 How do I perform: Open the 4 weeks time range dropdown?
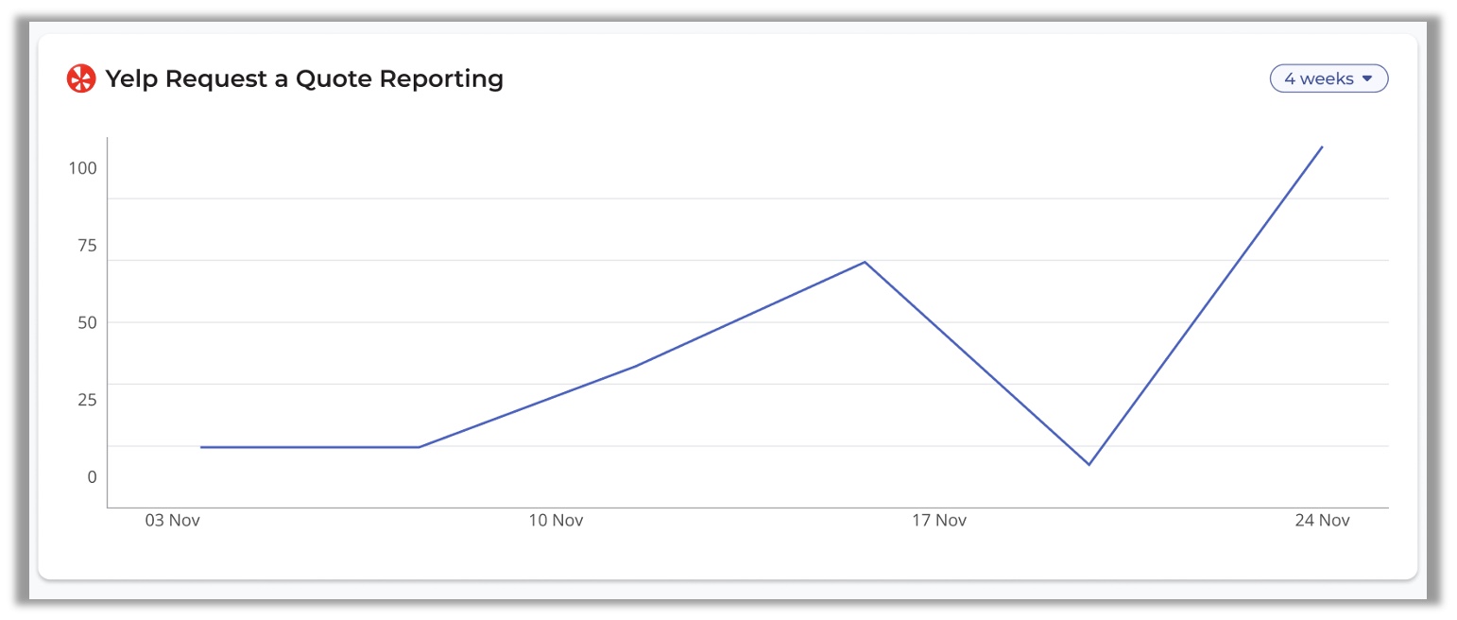pyautogui.click(x=1328, y=78)
